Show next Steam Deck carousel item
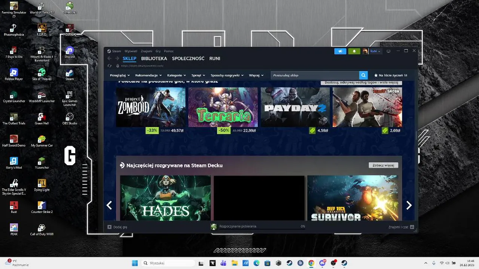The width and height of the screenshot is (479, 269). (409, 205)
